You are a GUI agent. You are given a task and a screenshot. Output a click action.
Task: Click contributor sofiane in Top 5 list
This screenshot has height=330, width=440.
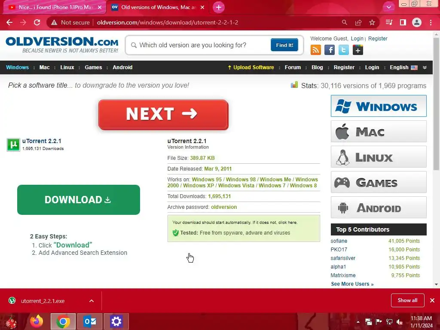[x=339, y=241]
